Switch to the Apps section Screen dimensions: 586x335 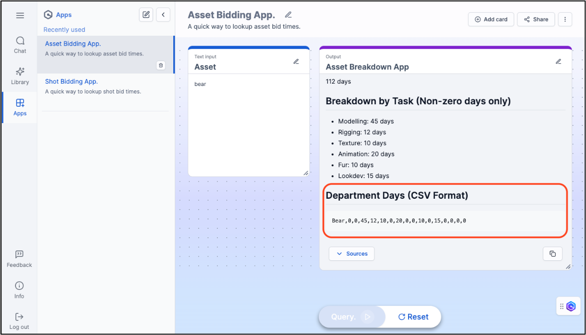(20, 107)
